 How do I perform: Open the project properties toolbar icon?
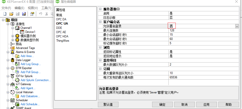[x=32, y=14]
